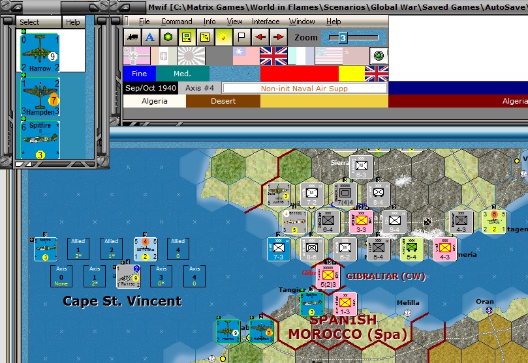Click the Sep/Oct 1940 turn label
The height and width of the screenshot is (363, 528).
pos(151,88)
